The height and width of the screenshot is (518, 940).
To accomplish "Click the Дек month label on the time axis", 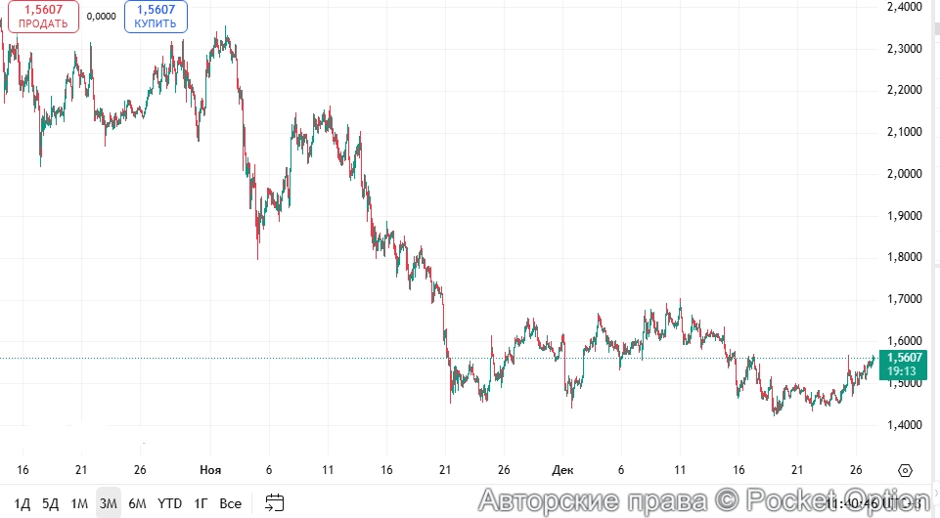I will pos(561,469).
